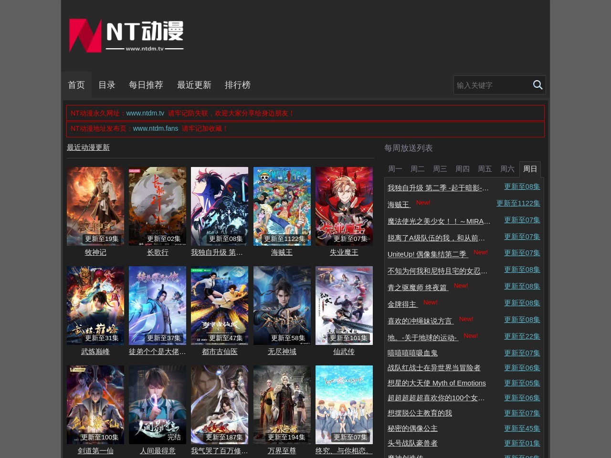The width and height of the screenshot is (611, 458).
Task: Open 剑道第一仙 poster thumbnail
Action: [95, 405]
